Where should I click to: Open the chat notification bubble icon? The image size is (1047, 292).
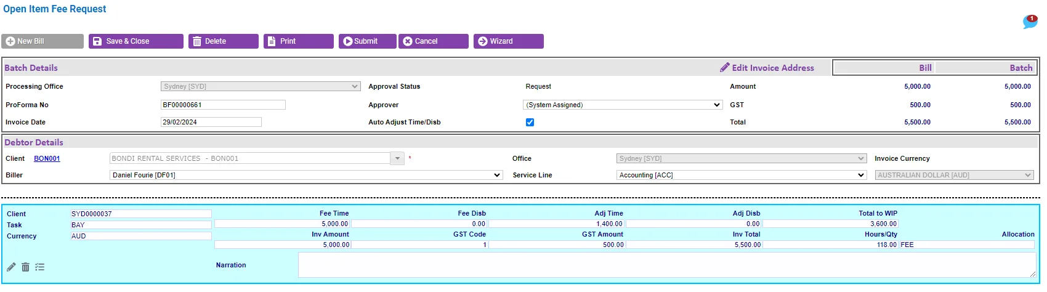click(x=1030, y=22)
